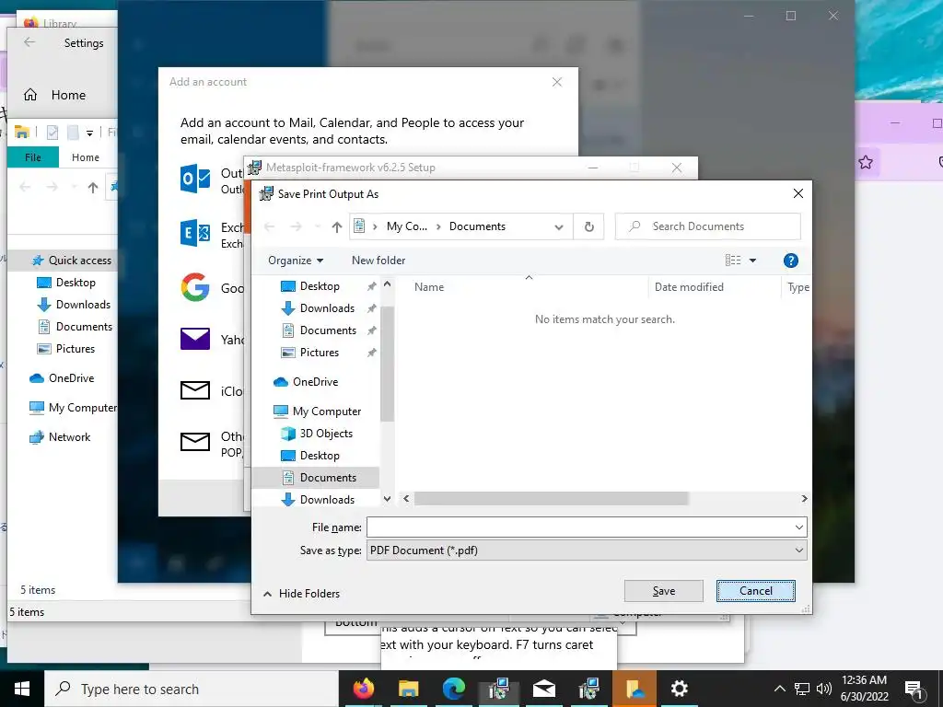This screenshot has width=943, height=707.
Task: Select Network in File Explorer sidebar
Action: 60,437
